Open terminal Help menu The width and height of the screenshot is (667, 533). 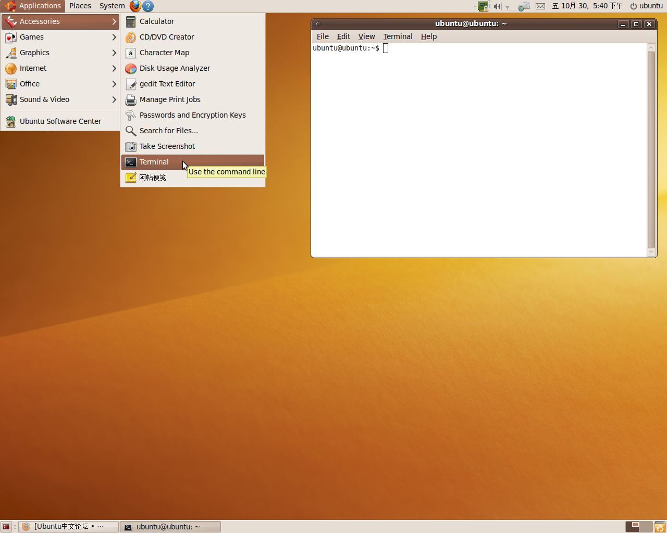pos(429,36)
